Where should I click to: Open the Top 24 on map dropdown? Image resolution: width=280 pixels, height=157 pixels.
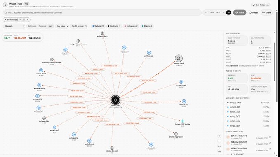79,26
